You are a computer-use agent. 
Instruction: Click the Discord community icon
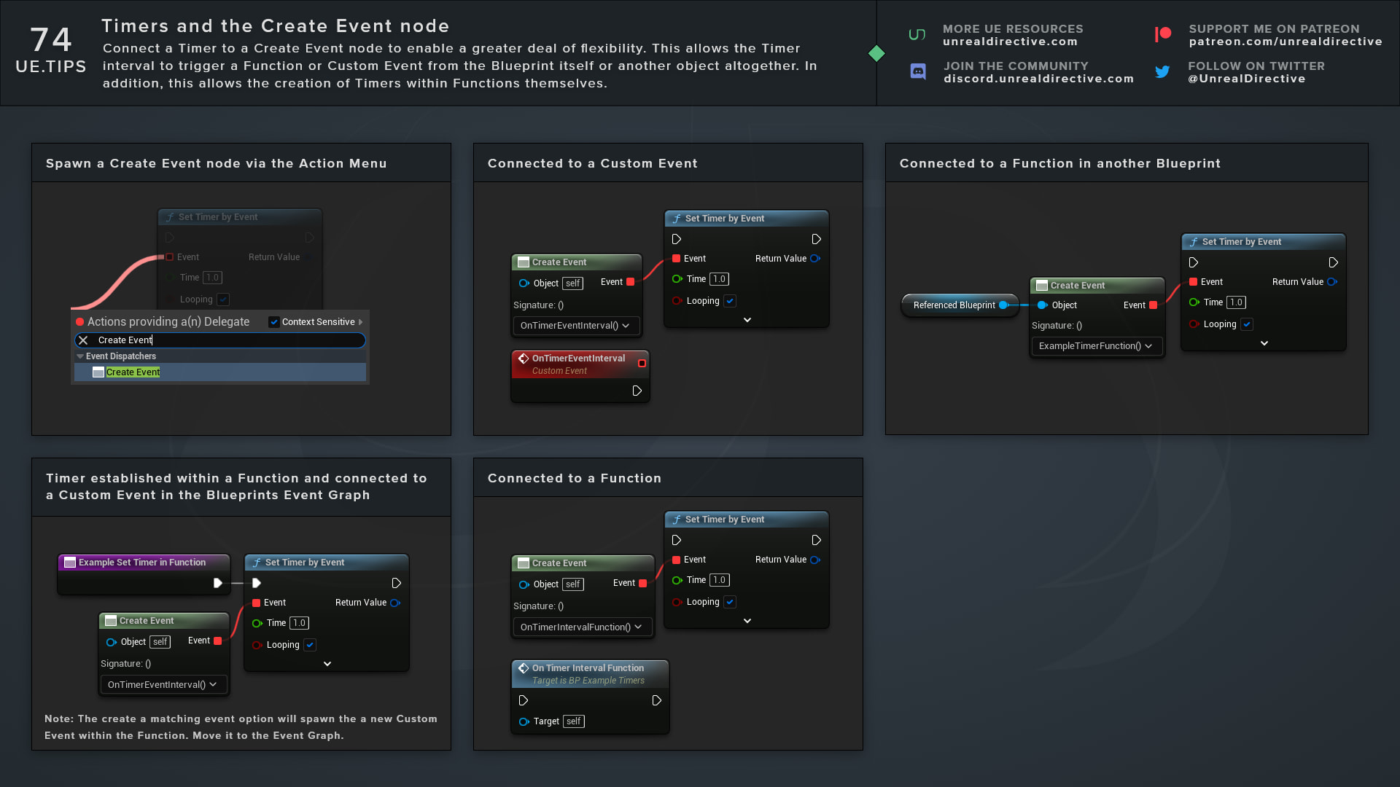[918, 71]
